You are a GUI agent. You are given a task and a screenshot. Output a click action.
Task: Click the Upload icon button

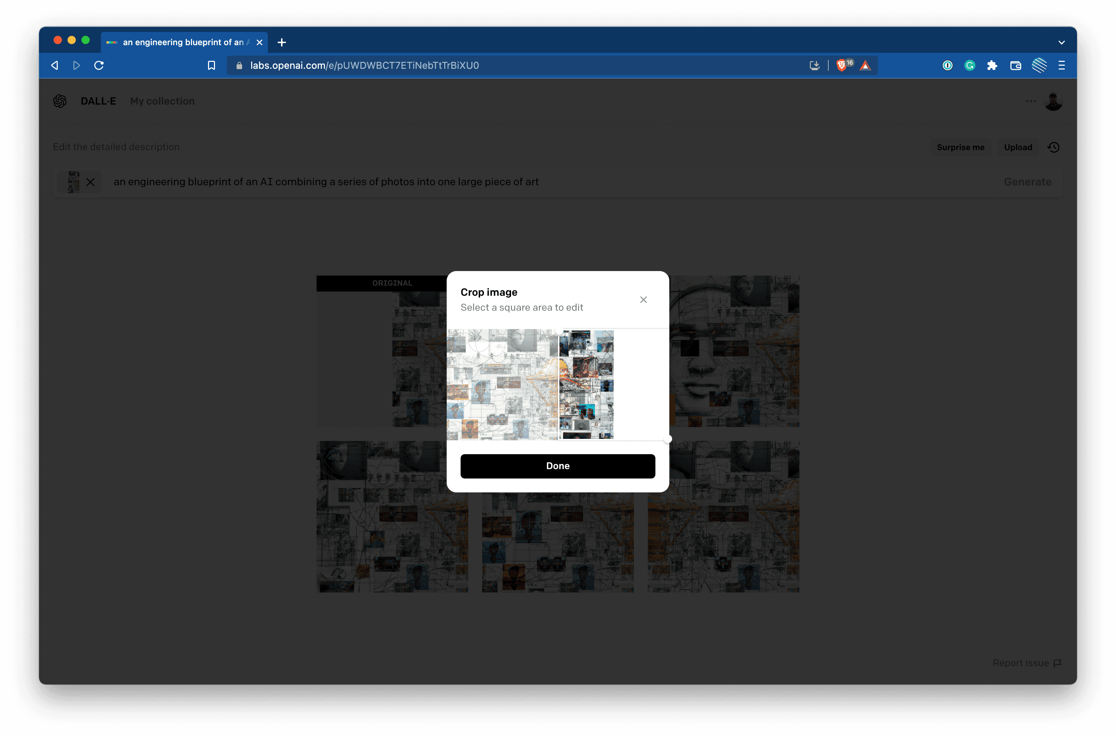(1018, 147)
